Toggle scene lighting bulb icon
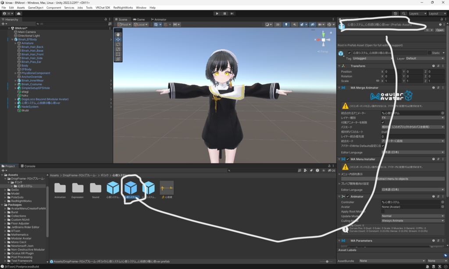 [286, 25]
